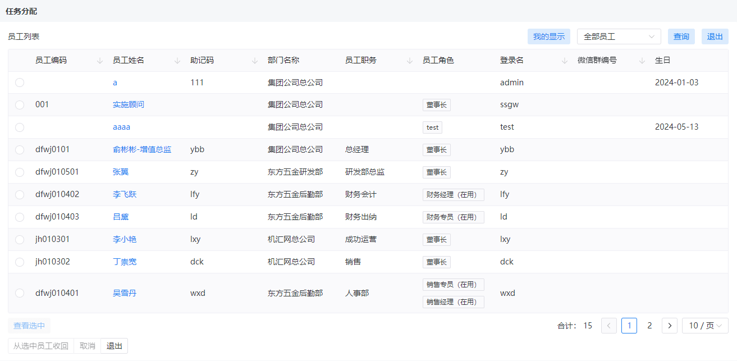Select radio for employee a

(20, 83)
